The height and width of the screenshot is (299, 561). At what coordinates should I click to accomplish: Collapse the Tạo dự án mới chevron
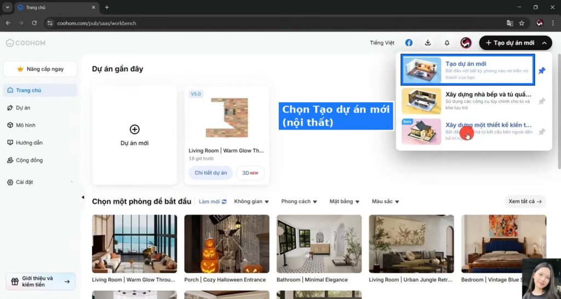pos(544,43)
